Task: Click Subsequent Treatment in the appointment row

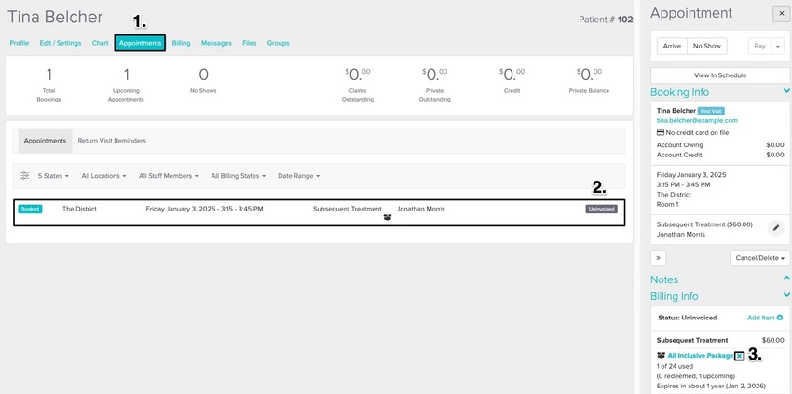Action: [348, 209]
